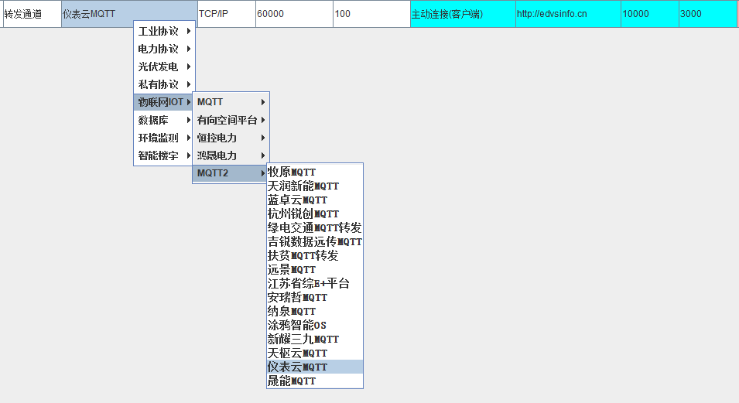Choose 新耀三九MQTT protocol
The width and height of the screenshot is (739, 403).
pos(315,339)
